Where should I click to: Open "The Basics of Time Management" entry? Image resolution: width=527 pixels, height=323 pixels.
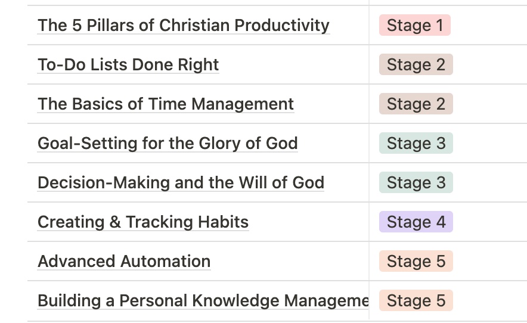pyautogui.click(x=166, y=104)
